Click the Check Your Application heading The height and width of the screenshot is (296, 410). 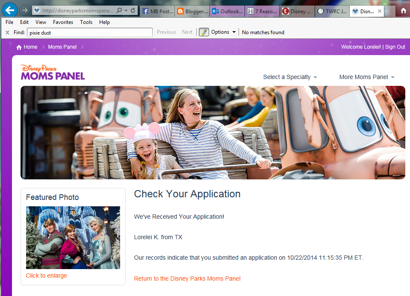pos(187,194)
